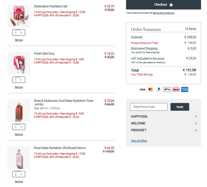Click the Klarna payment icon
Viewport: 207px width, 187px height.
[x=176, y=90]
